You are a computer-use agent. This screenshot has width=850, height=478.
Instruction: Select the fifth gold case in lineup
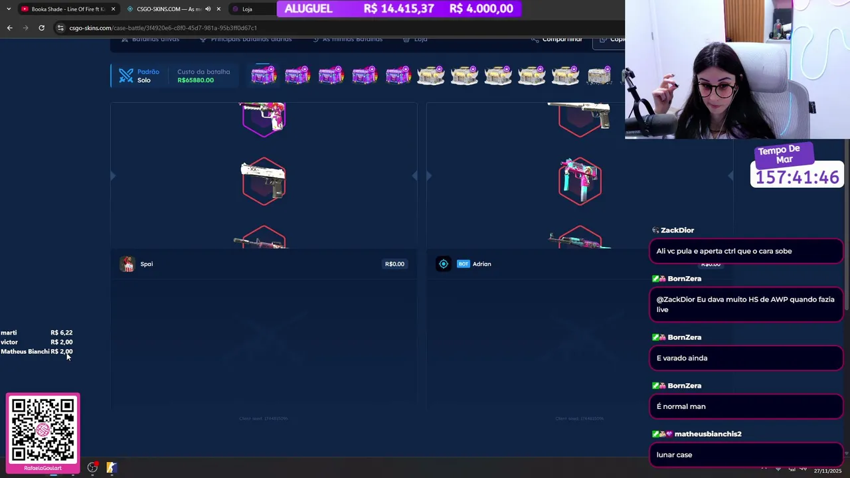coord(565,75)
